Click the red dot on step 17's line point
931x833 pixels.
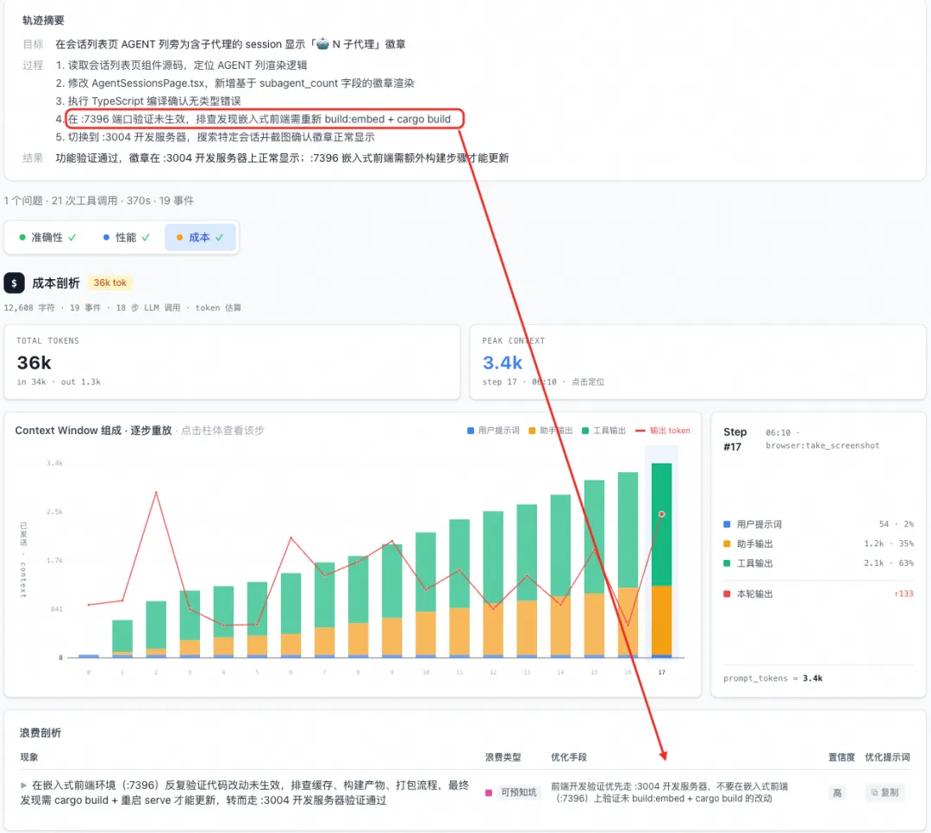[x=661, y=513]
